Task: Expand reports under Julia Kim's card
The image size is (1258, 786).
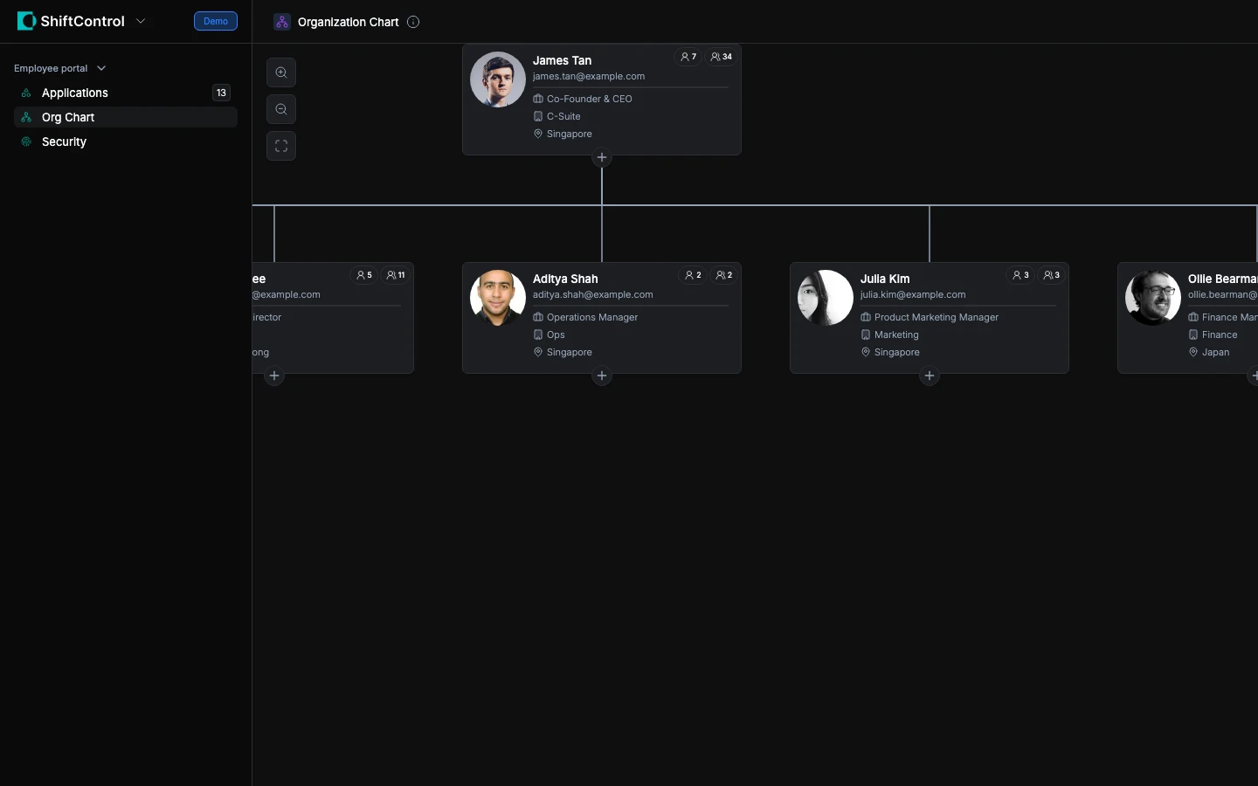Action: pos(930,376)
